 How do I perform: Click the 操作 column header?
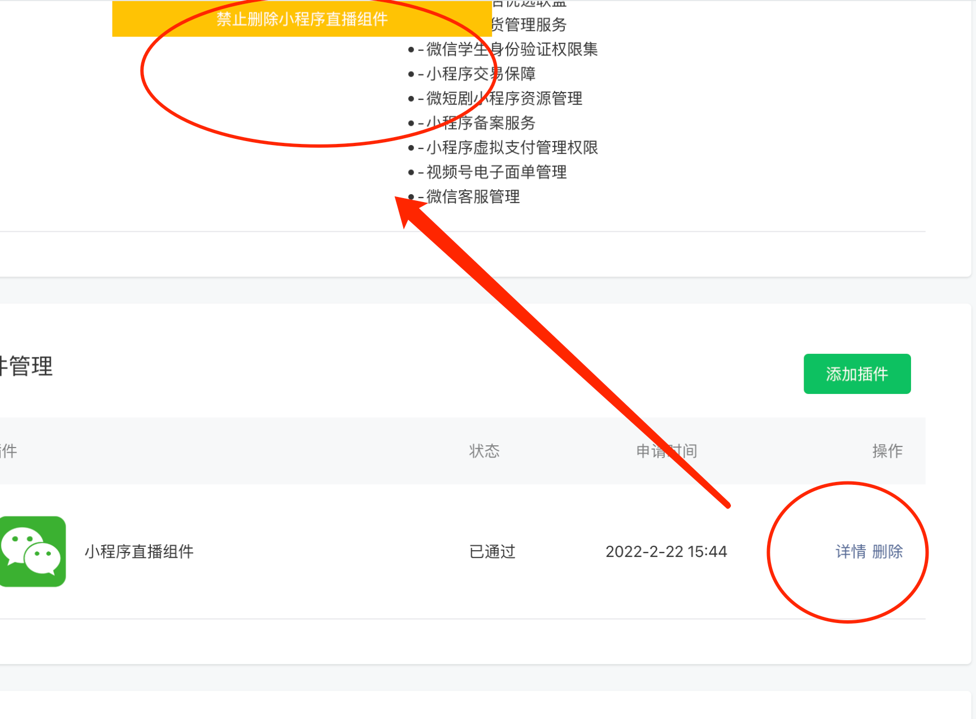click(887, 451)
